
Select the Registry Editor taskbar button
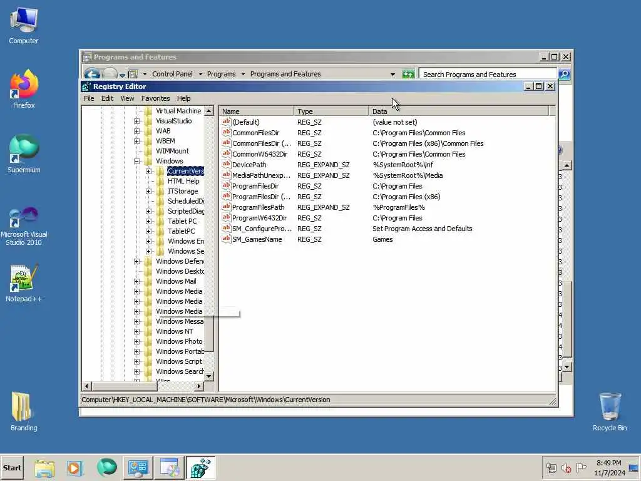pyautogui.click(x=200, y=468)
